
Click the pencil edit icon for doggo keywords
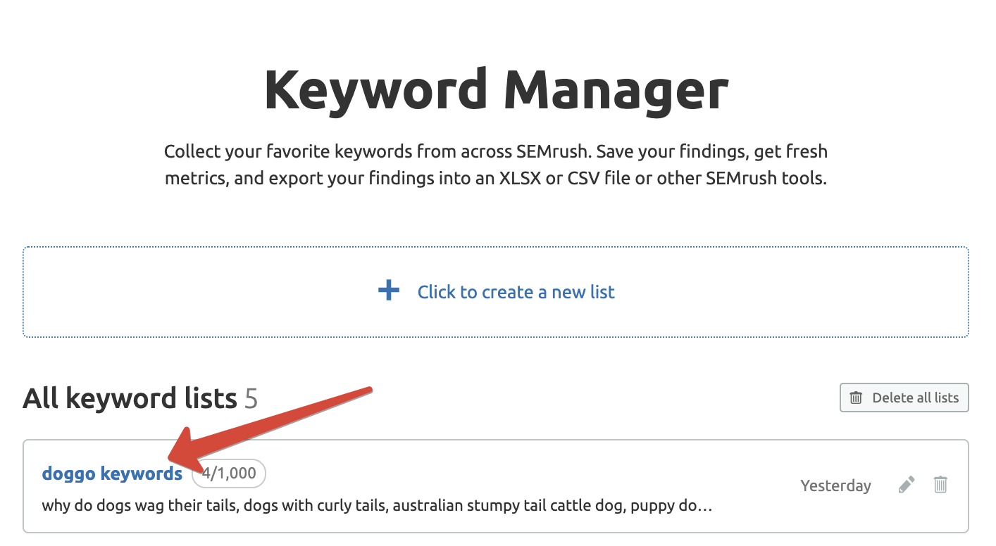coord(907,485)
